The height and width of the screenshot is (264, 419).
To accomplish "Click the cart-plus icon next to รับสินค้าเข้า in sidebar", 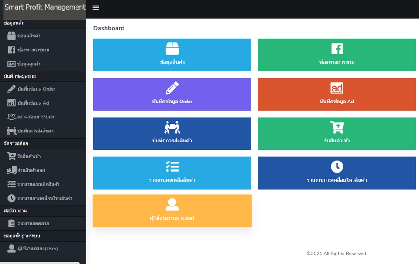I will pyautogui.click(x=11, y=156).
